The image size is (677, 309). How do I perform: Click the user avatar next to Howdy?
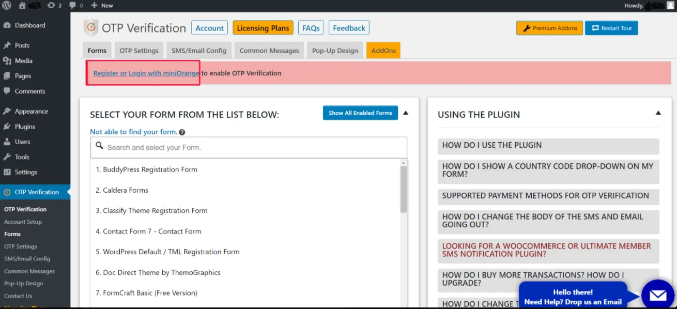tap(670, 6)
